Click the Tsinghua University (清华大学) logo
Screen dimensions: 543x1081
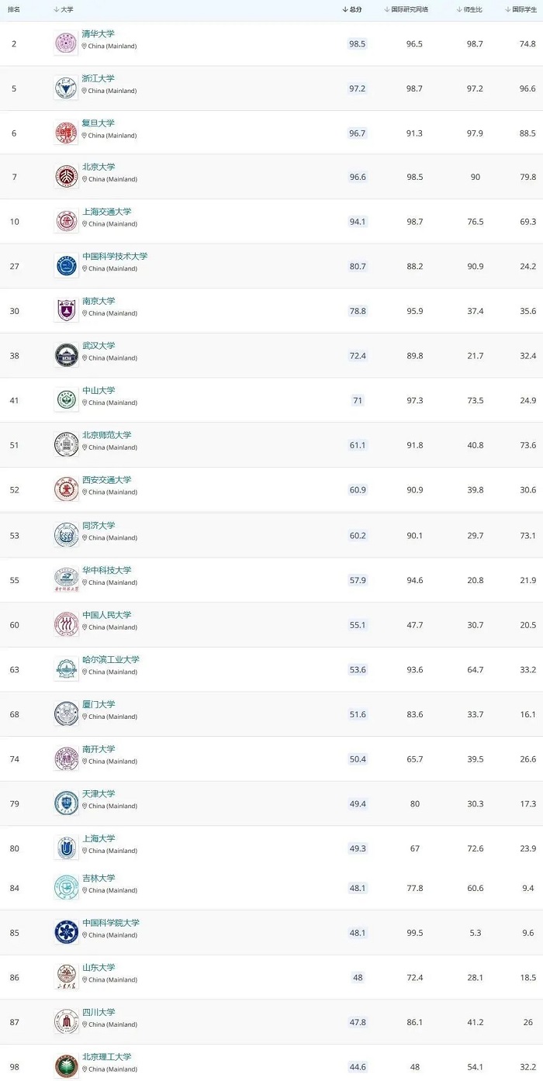(67, 43)
